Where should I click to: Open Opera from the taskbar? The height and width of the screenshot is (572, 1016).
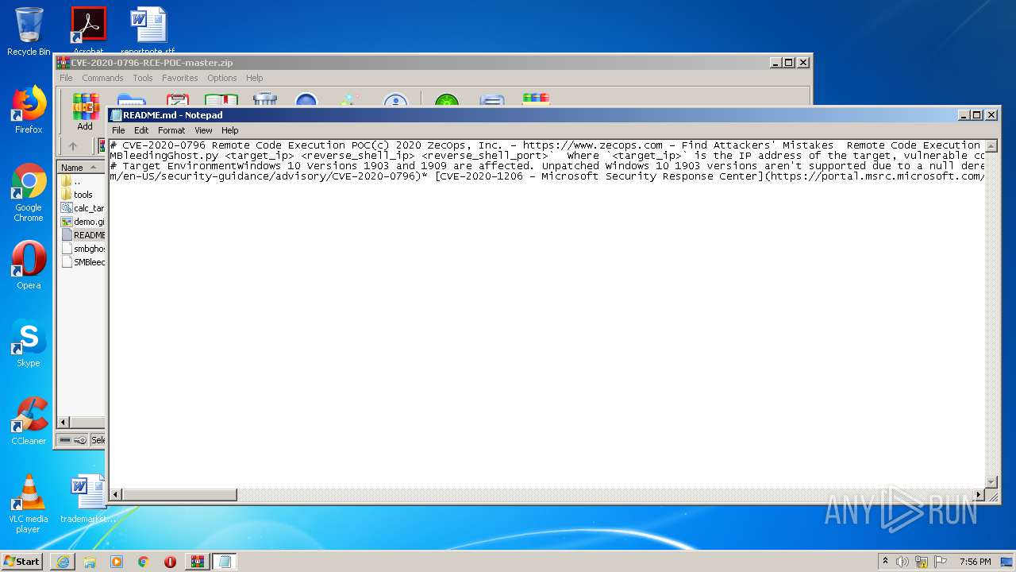[x=170, y=562]
